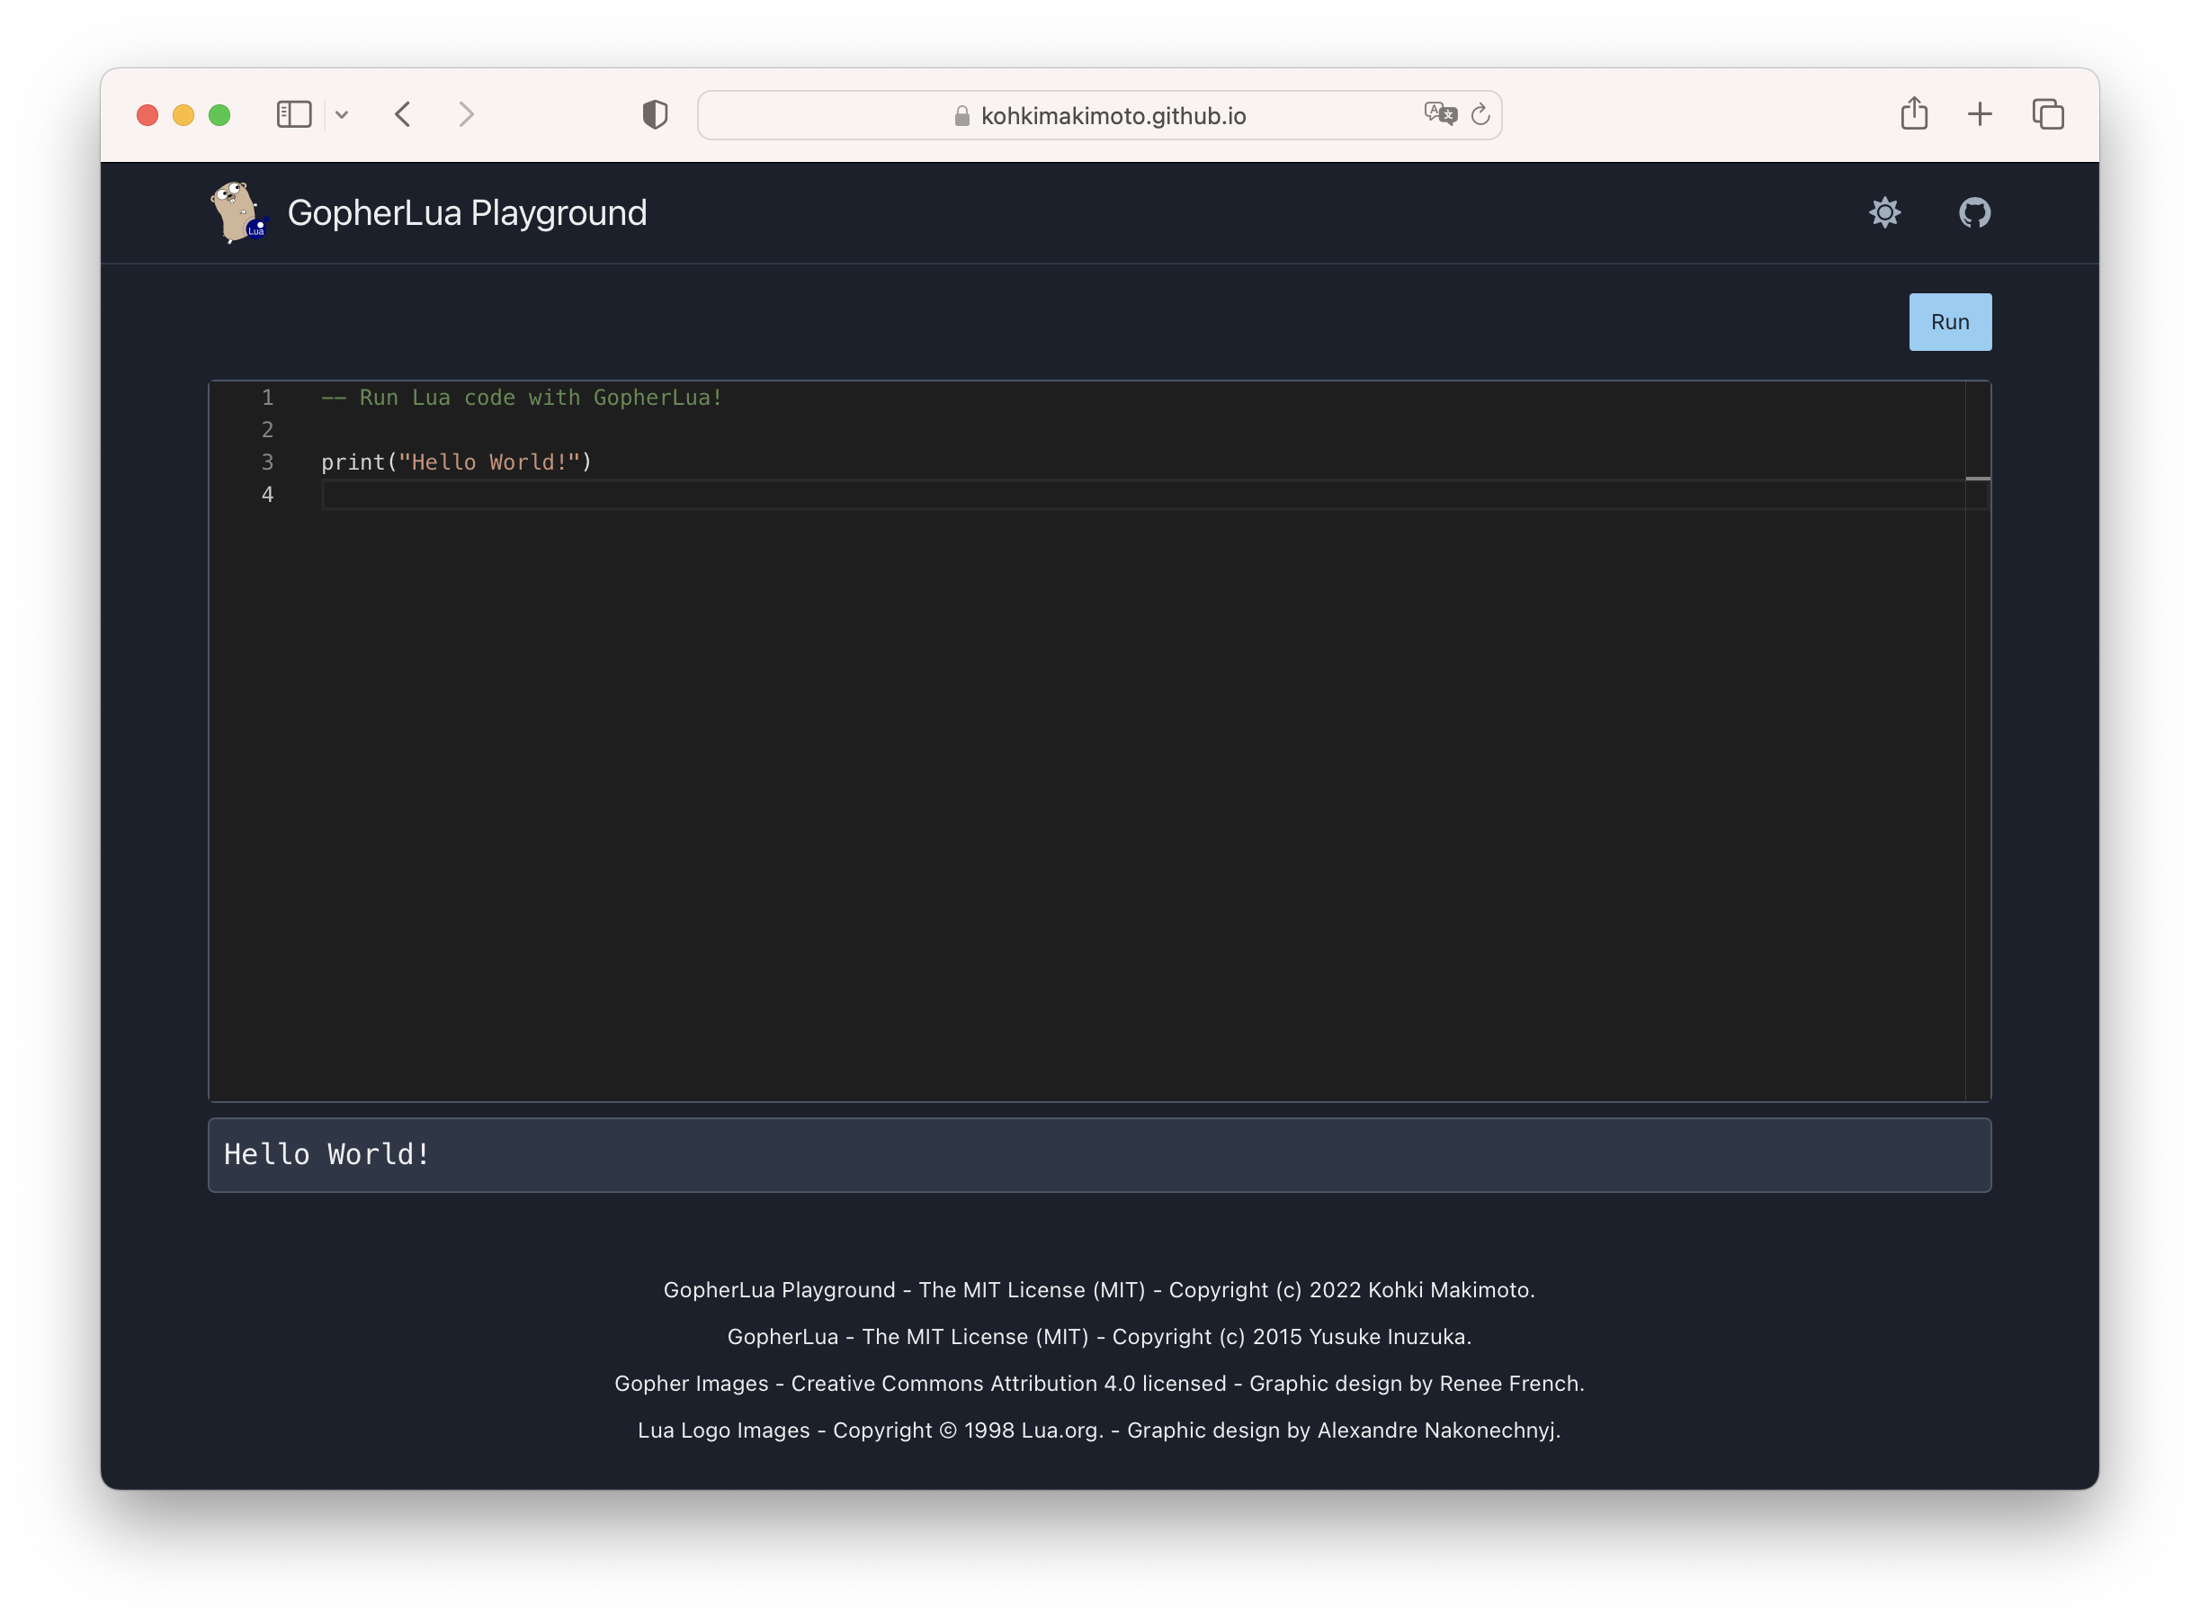Screen dimensions: 2200x1623
Task: Open the GitHub repository icon
Action: coord(1974,212)
